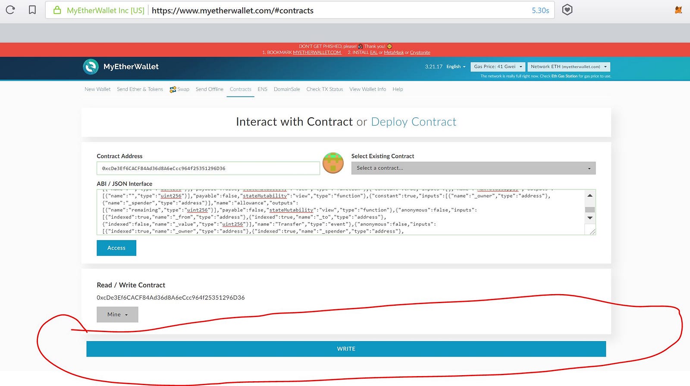Click the Contract Address input field
The width and height of the screenshot is (690, 386).
pos(208,168)
